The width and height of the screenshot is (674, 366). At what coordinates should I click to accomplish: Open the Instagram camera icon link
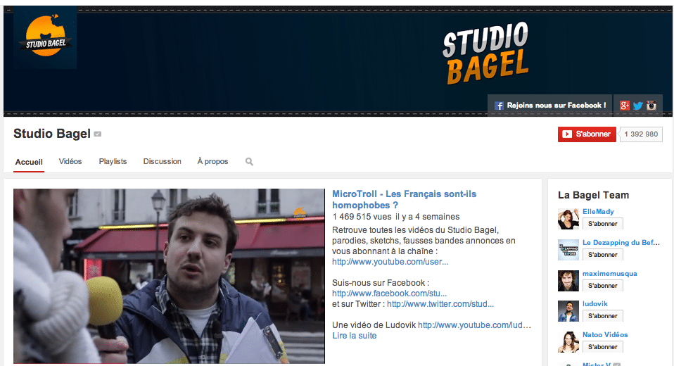coord(652,106)
